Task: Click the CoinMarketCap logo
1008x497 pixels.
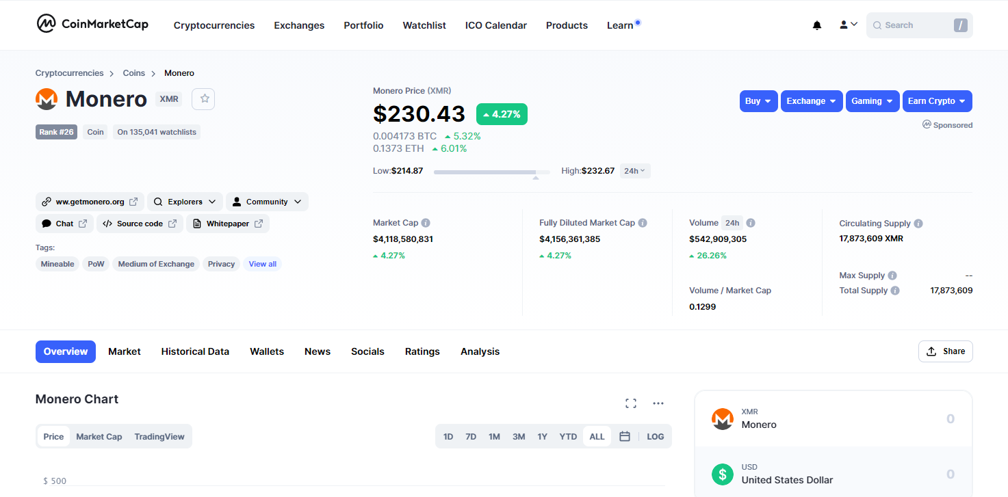Action: click(92, 24)
